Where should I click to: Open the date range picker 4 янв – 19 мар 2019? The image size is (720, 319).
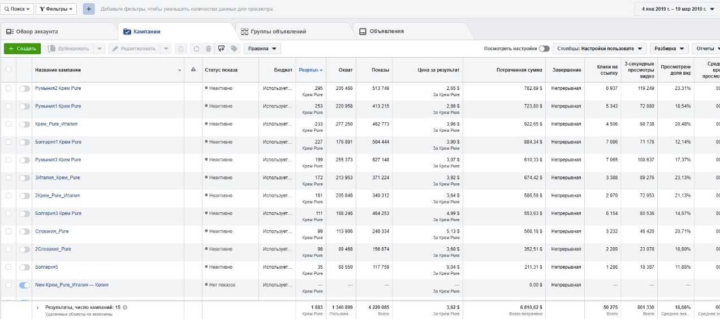pyautogui.click(x=678, y=9)
